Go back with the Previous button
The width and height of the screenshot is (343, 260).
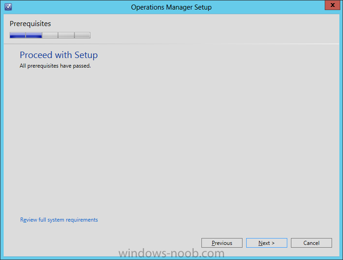click(x=222, y=243)
